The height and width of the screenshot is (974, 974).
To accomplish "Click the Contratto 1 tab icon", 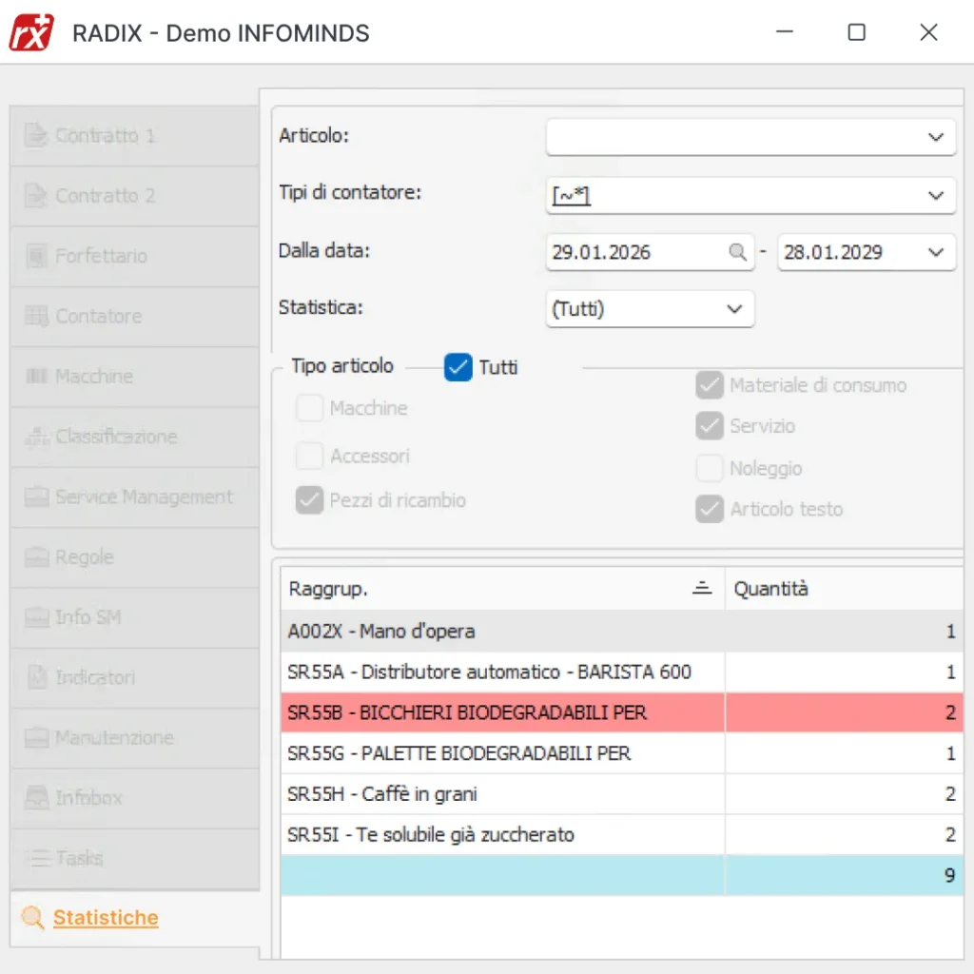I will click(36, 136).
